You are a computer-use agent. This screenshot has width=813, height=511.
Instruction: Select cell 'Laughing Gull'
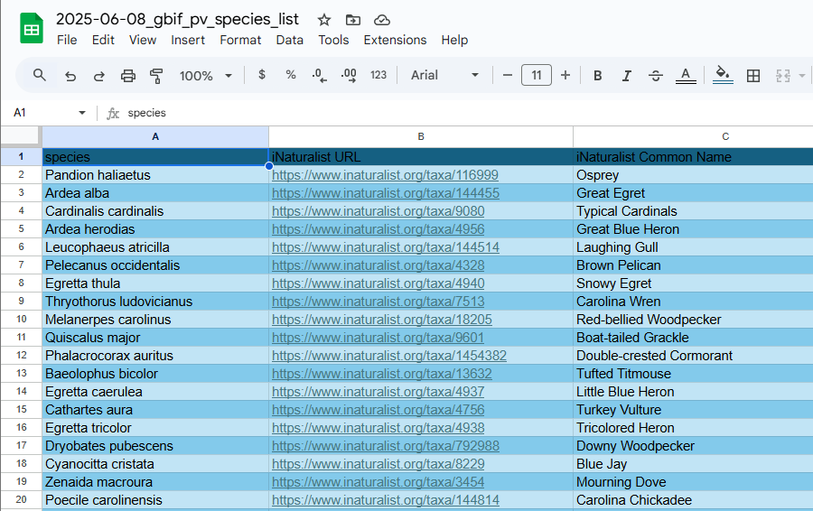click(693, 247)
